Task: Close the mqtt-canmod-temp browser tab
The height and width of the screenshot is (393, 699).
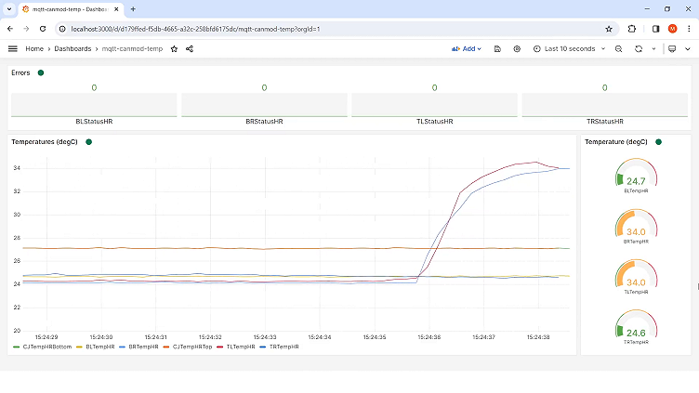Action: [x=116, y=9]
